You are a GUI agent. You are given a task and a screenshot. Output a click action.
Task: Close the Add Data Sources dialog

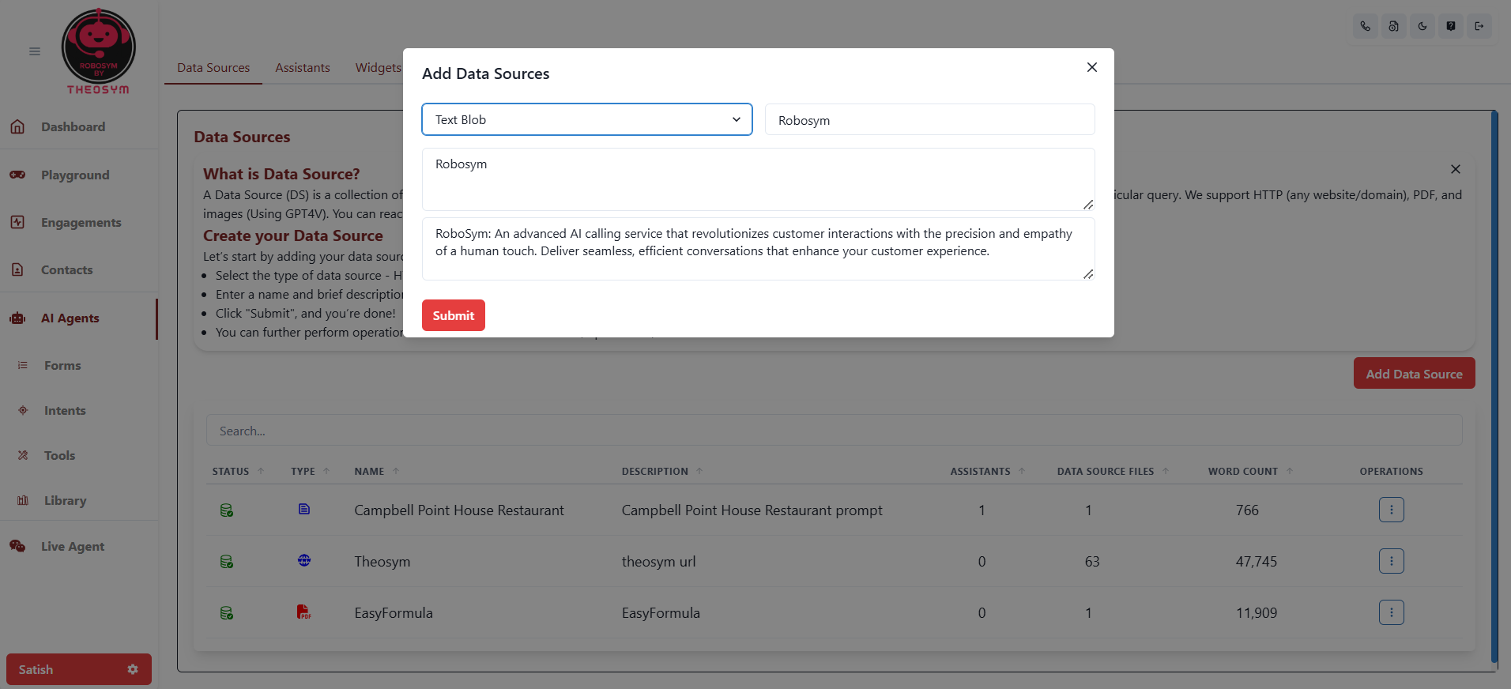pyautogui.click(x=1092, y=67)
